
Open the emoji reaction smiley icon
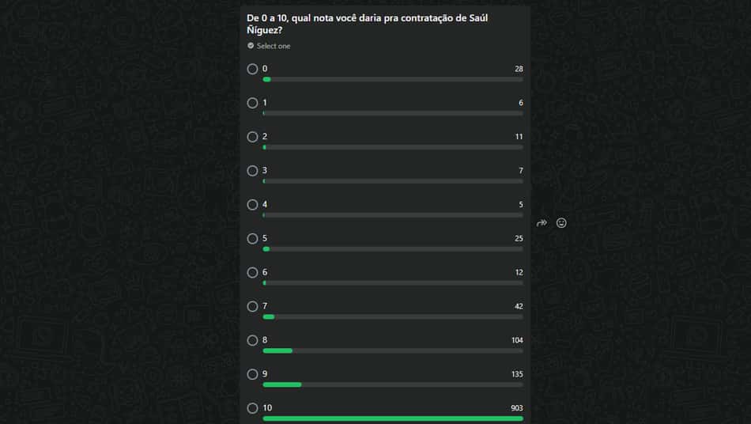(x=561, y=223)
